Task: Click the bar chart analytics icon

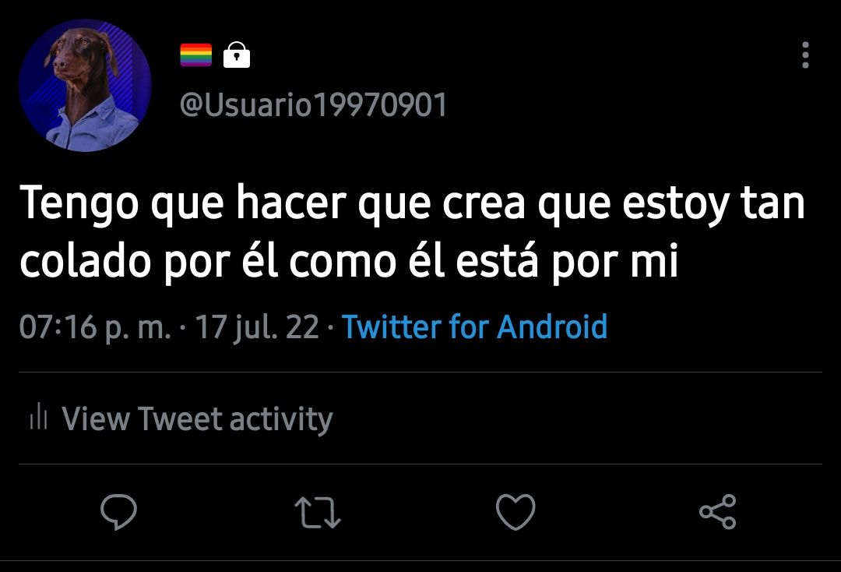Action: [39, 416]
